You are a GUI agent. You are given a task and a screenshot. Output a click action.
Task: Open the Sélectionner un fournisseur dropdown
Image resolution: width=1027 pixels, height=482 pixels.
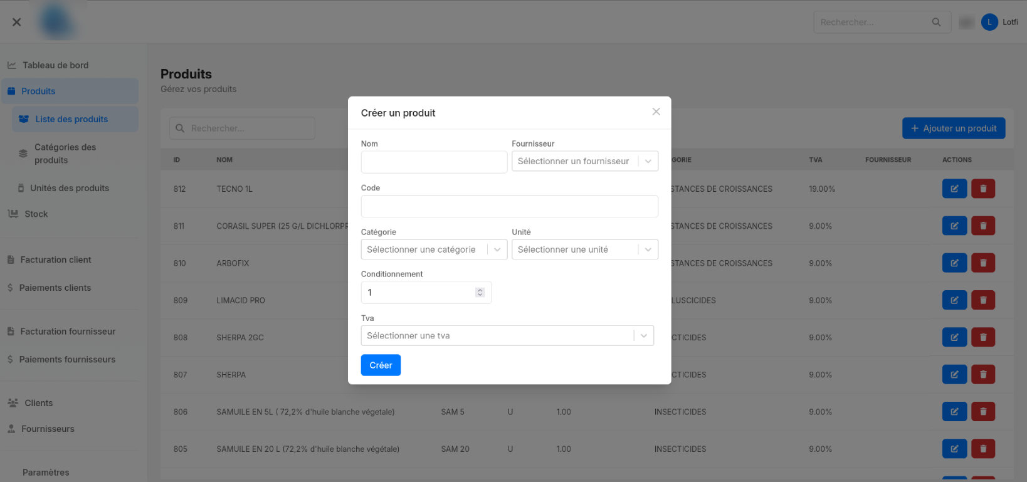point(585,161)
